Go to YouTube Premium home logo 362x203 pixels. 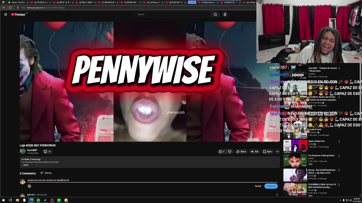point(18,14)
